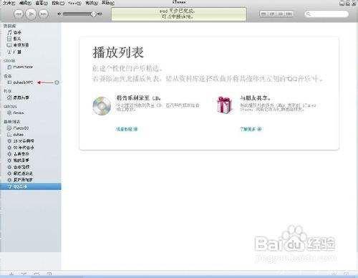Click the previous track button
This screenshot has height=278, width=358.
pos(19,14)
